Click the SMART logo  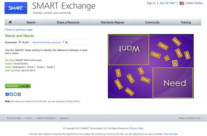point(16,8)
